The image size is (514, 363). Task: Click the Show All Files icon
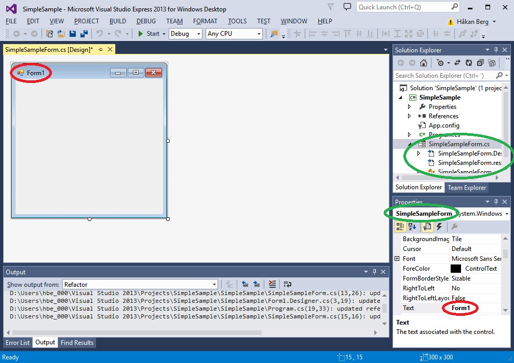(x=492, y=63)
